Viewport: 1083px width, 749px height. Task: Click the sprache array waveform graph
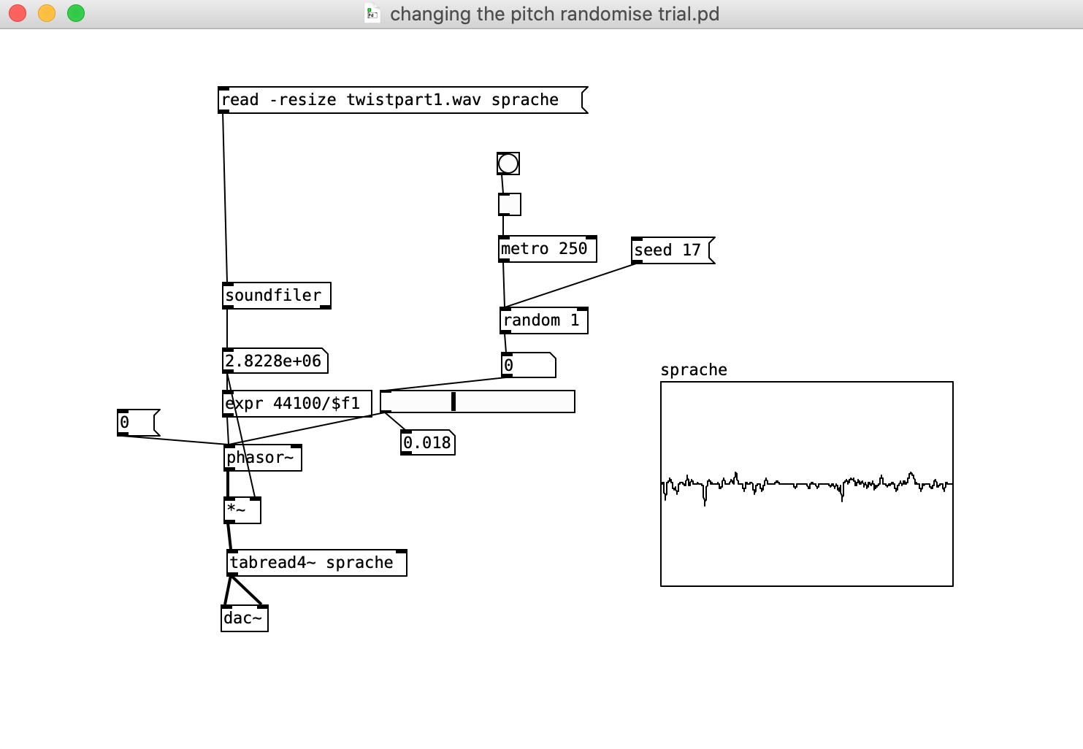807,484
